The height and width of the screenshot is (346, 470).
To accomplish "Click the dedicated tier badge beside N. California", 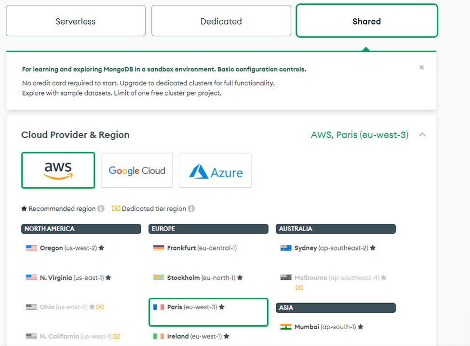I will pos(116,336).
